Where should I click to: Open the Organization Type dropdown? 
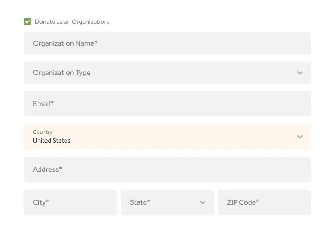(x=167, y=73)
